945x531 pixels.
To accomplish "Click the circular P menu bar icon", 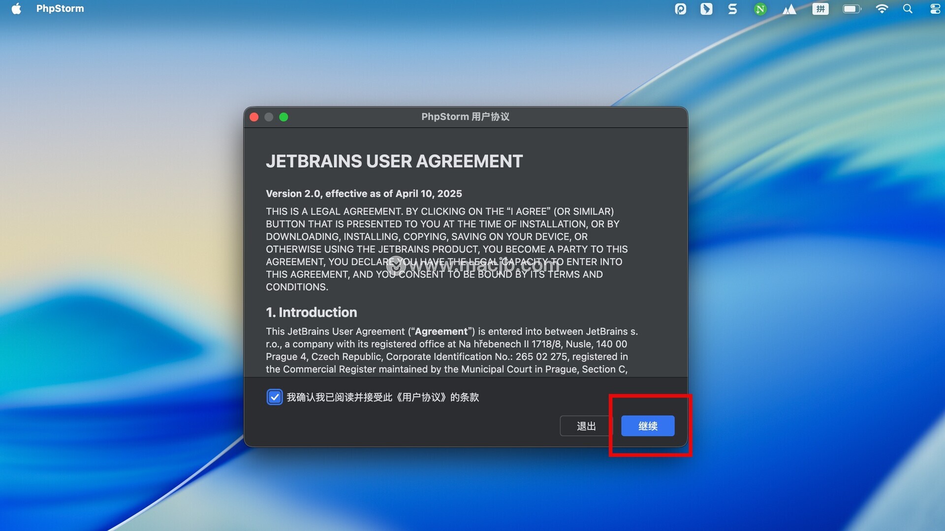I will pos(680,8).
